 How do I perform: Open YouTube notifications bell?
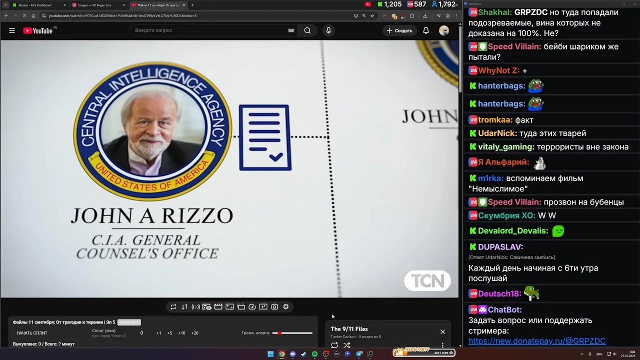point(426,30)
